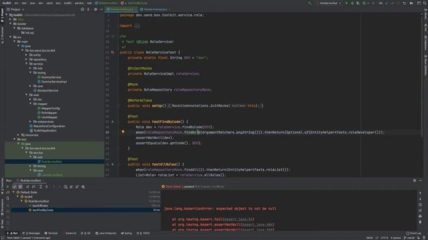Select testAllRoles in test results tree
This screenshot has height=240, width=428.
(x=40, y=206)
